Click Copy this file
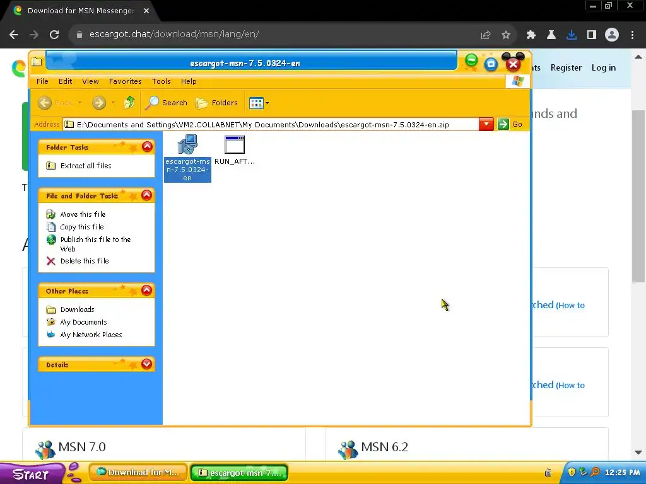Viewport: 646px width, 484px height. coord(82,227)
